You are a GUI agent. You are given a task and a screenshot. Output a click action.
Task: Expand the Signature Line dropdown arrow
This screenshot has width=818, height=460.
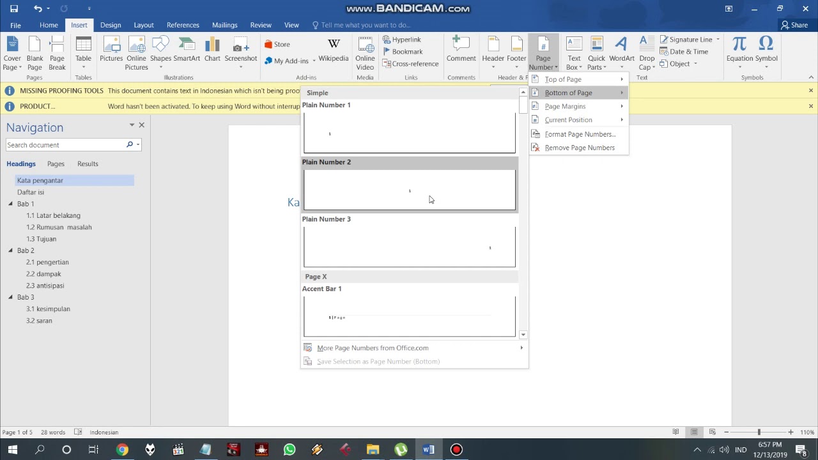pos(718,40)
